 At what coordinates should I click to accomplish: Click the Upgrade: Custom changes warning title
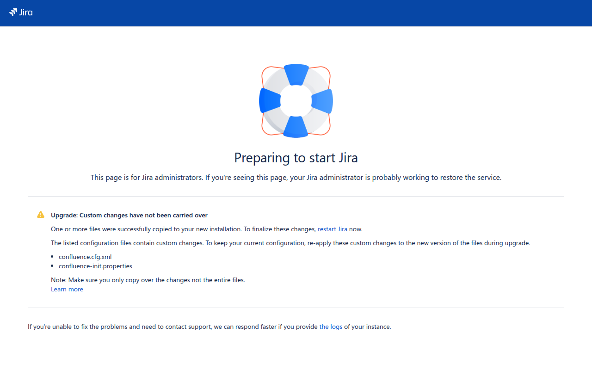point(129,215)
